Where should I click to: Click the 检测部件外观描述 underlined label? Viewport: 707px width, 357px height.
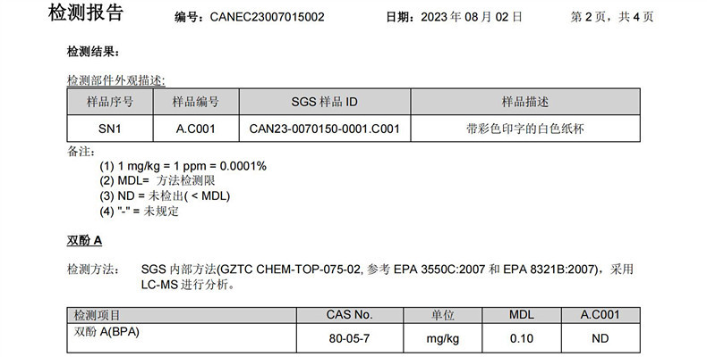click(x=115, y=79)
